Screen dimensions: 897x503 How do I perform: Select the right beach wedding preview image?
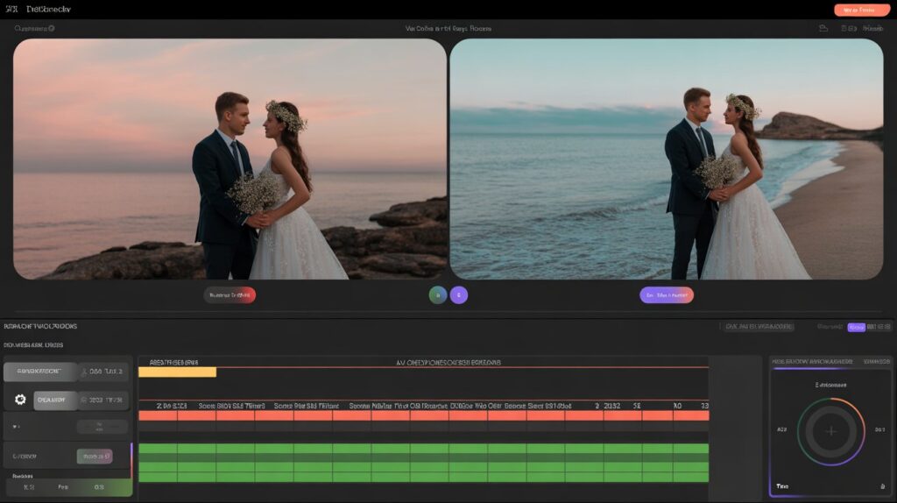[x=667, y=159]
